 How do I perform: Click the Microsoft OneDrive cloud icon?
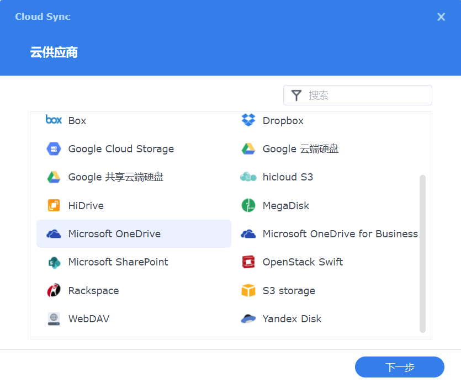(54, 234)
